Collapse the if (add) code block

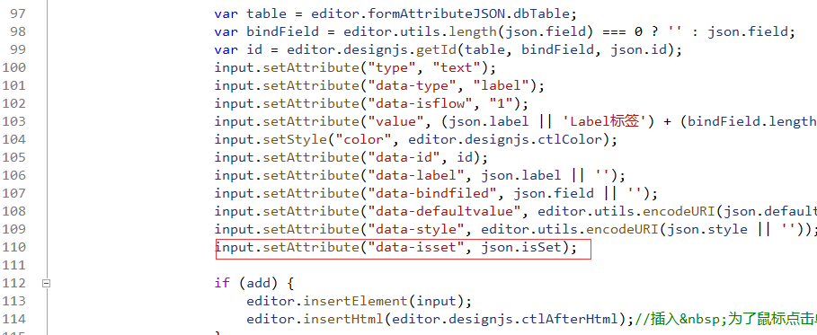(46, 284)
